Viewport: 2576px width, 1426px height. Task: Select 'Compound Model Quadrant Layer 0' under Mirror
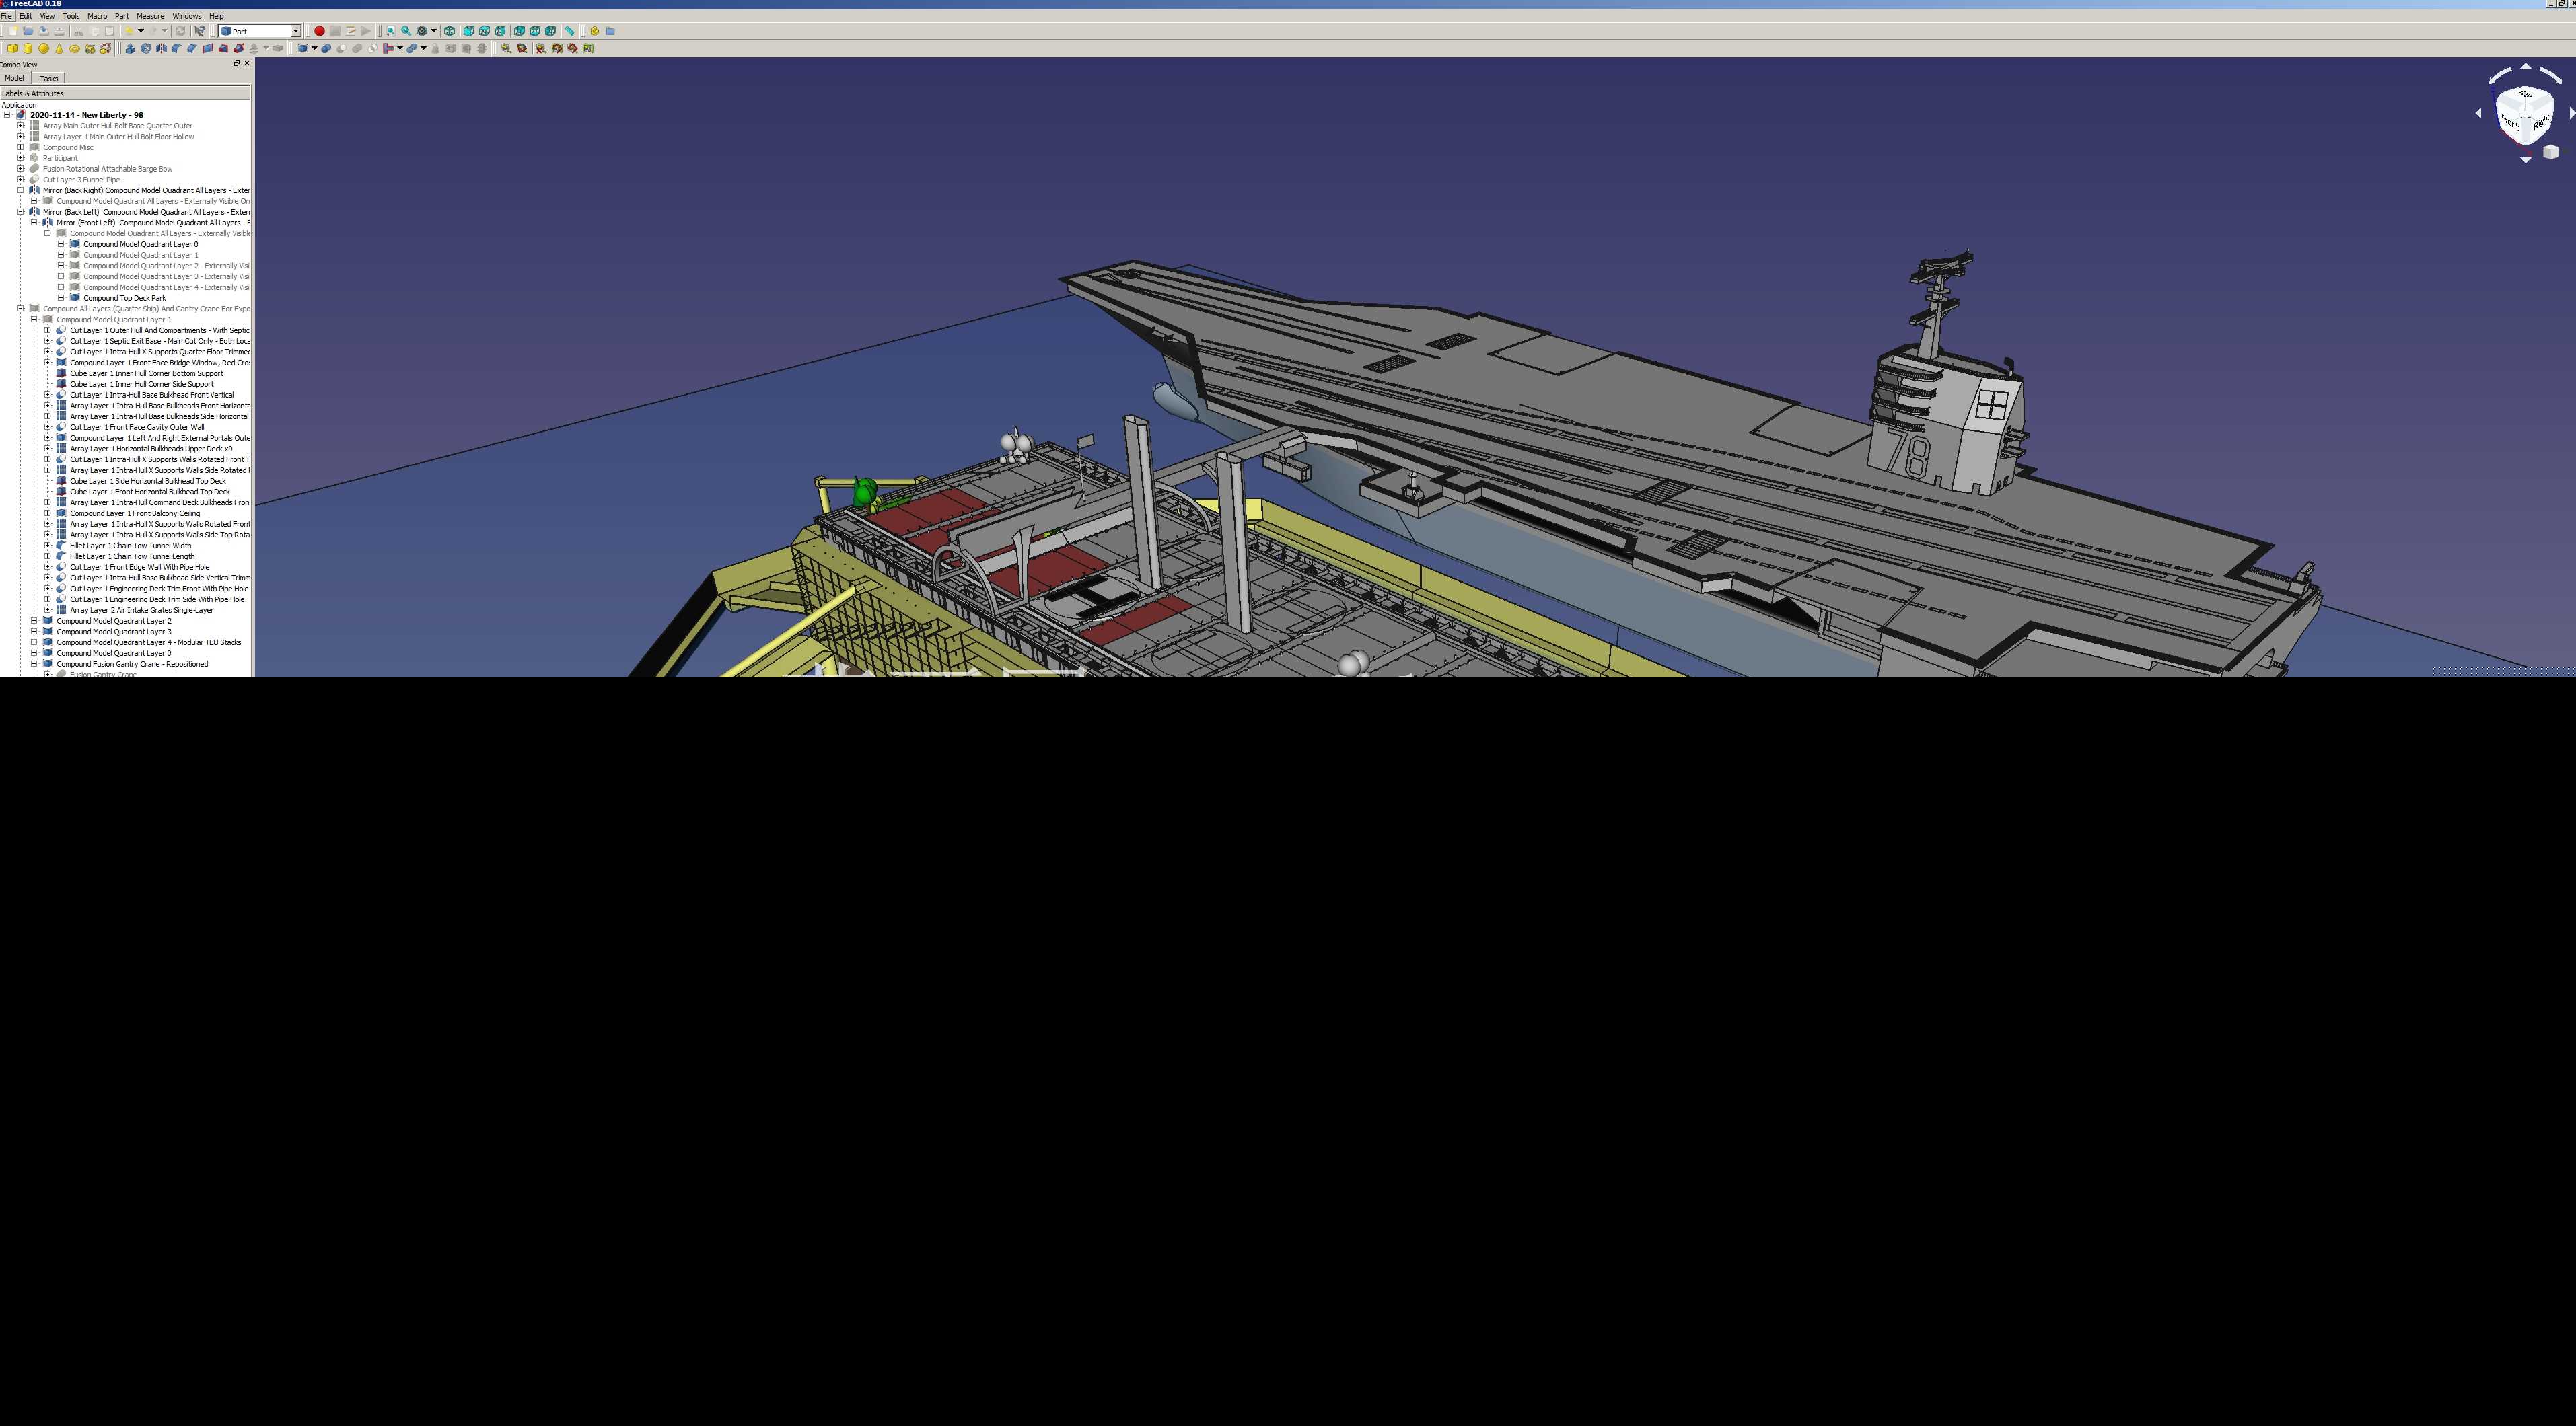141,243
